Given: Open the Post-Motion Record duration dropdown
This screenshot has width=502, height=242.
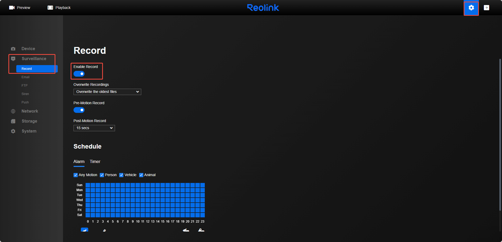Looking at the screenshot, I should 94,128.
